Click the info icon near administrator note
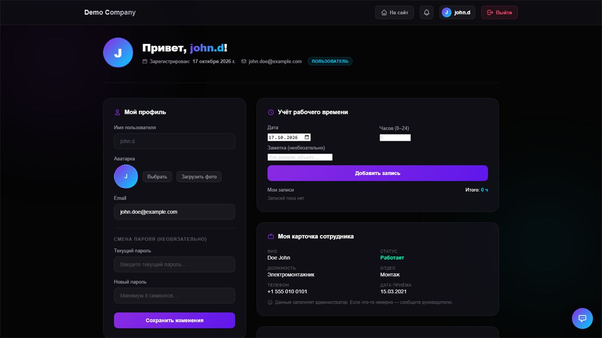Screen dimensions: 602x338 pyautogui.click(x=270, y=302)
